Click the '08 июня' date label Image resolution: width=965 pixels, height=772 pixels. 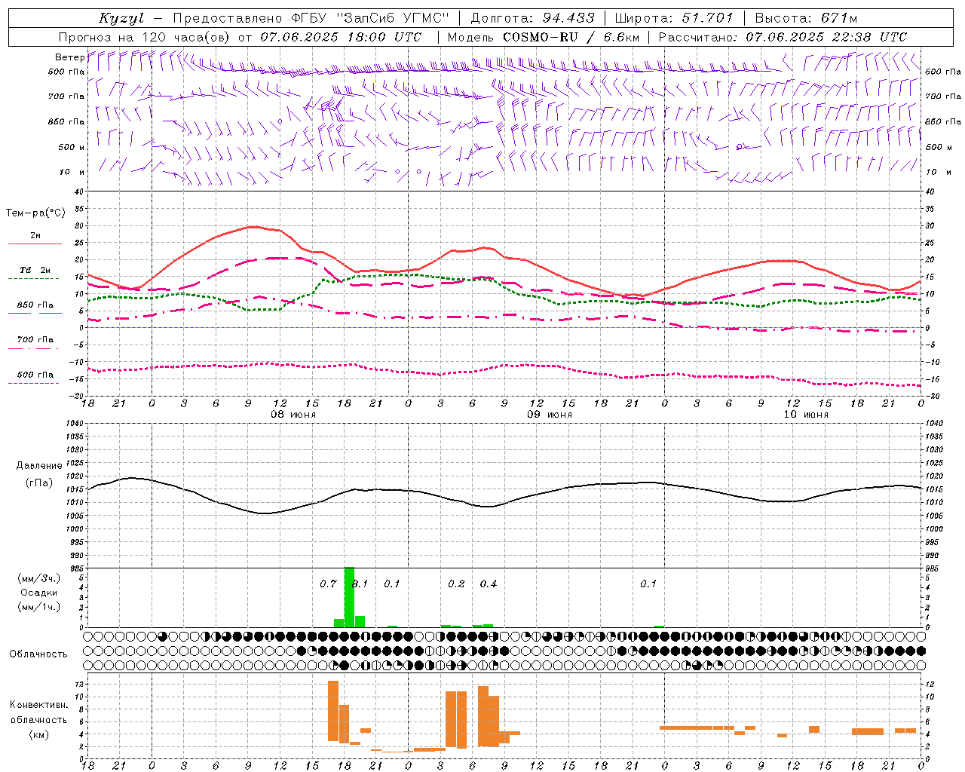click(x=293, y=415)
